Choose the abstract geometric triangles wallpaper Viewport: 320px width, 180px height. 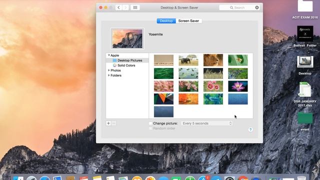click(x=163, y=99)
